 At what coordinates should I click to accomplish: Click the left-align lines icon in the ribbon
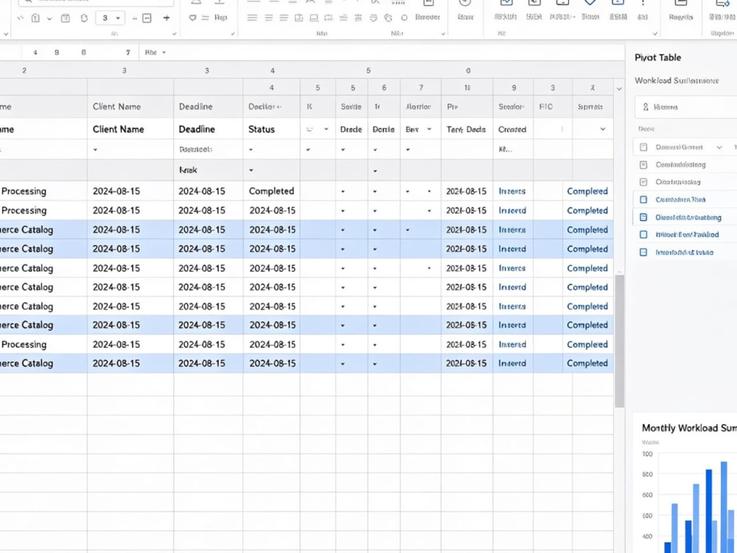coord(252,18)
